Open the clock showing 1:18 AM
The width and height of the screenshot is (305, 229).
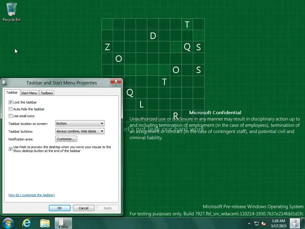click(278, 223)
